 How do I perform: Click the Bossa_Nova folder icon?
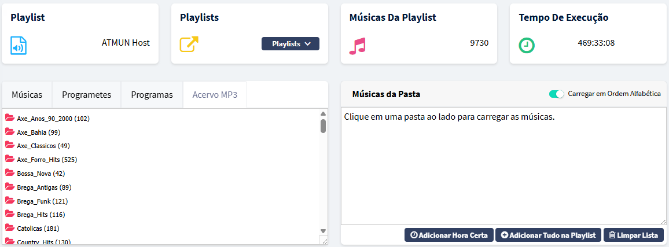coord(9,173)
